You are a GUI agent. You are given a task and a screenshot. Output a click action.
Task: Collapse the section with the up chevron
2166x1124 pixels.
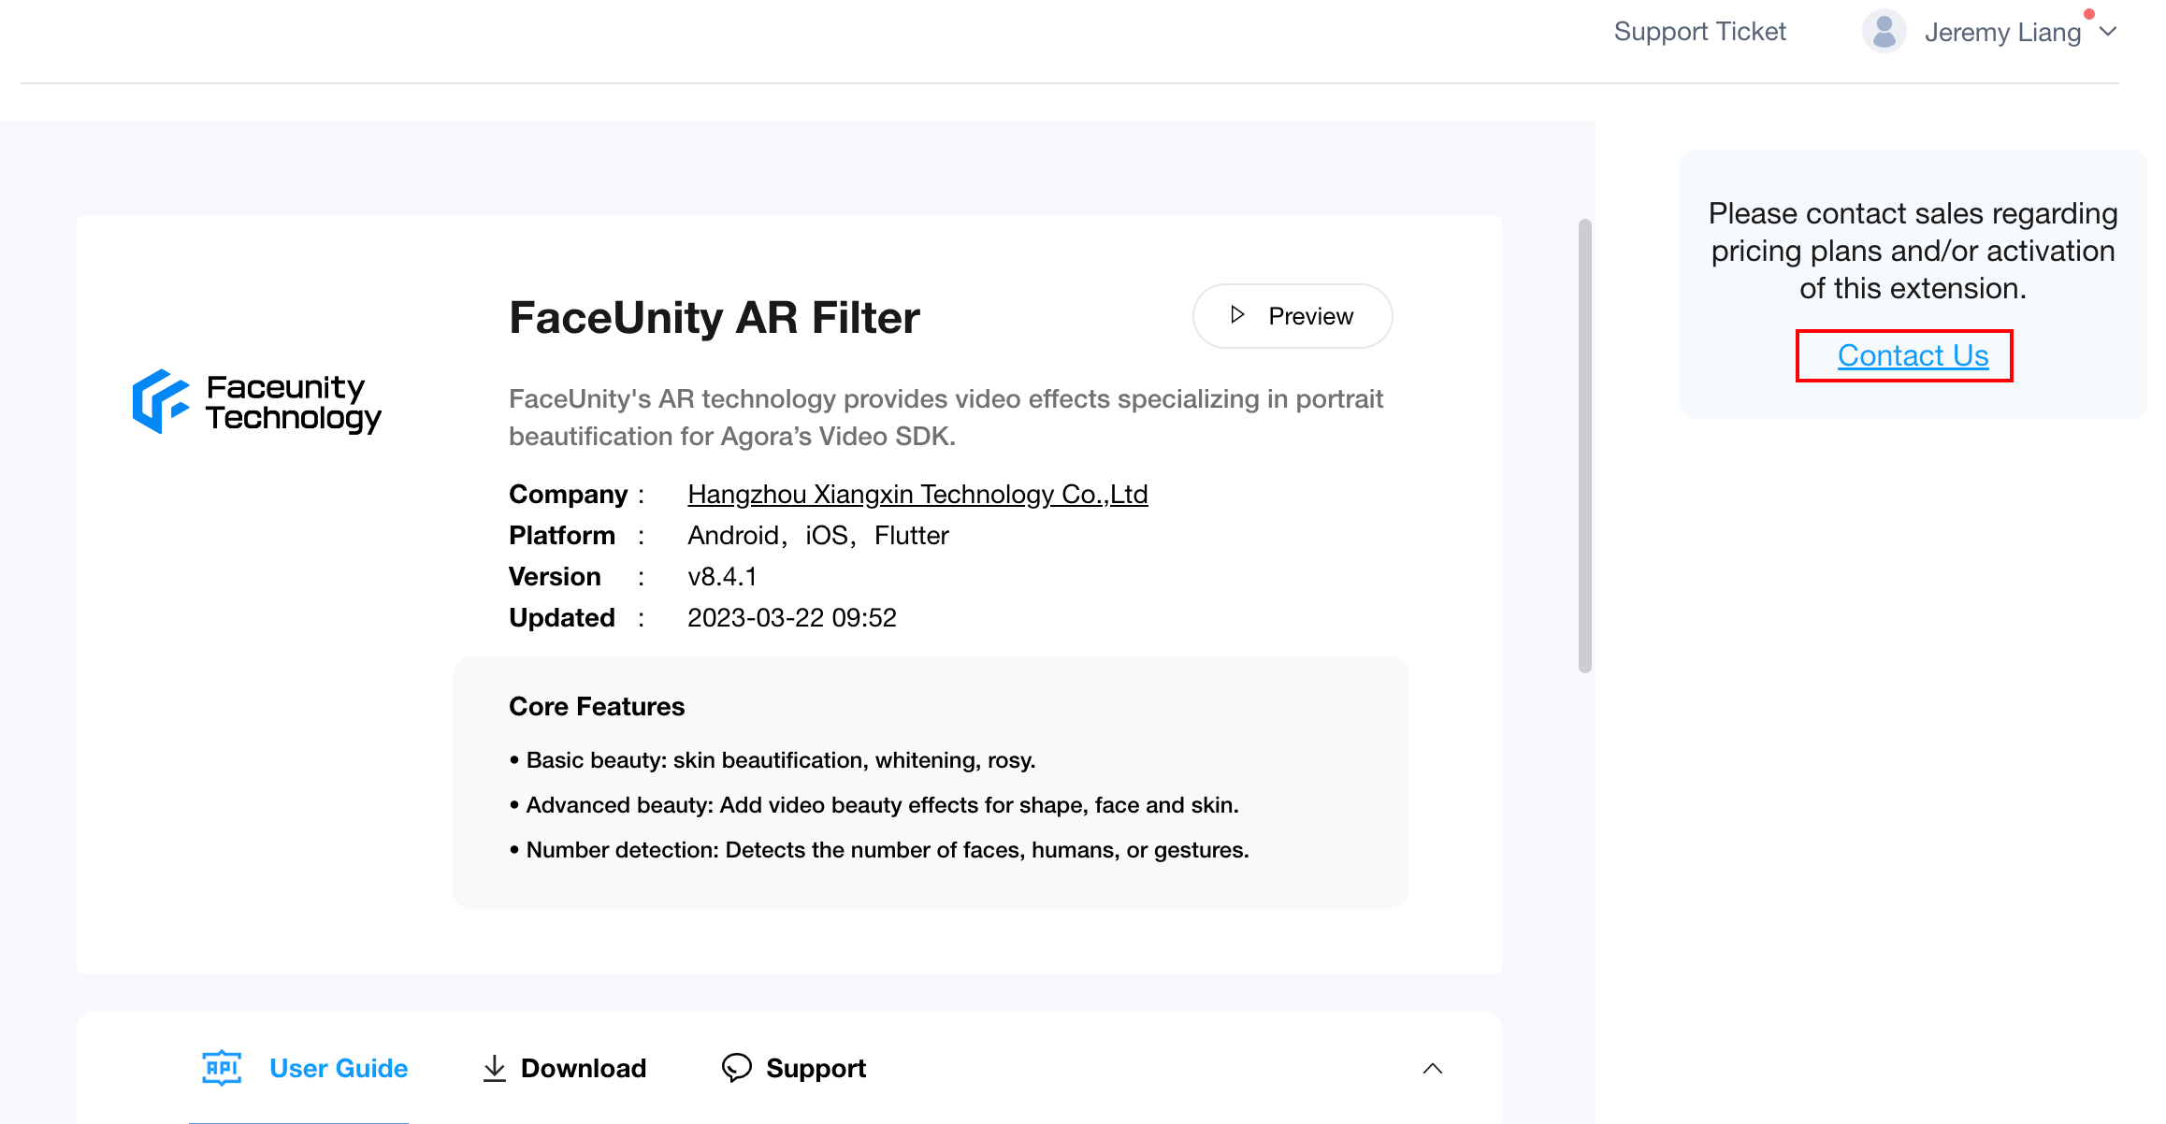(x=1432, y=1068)
